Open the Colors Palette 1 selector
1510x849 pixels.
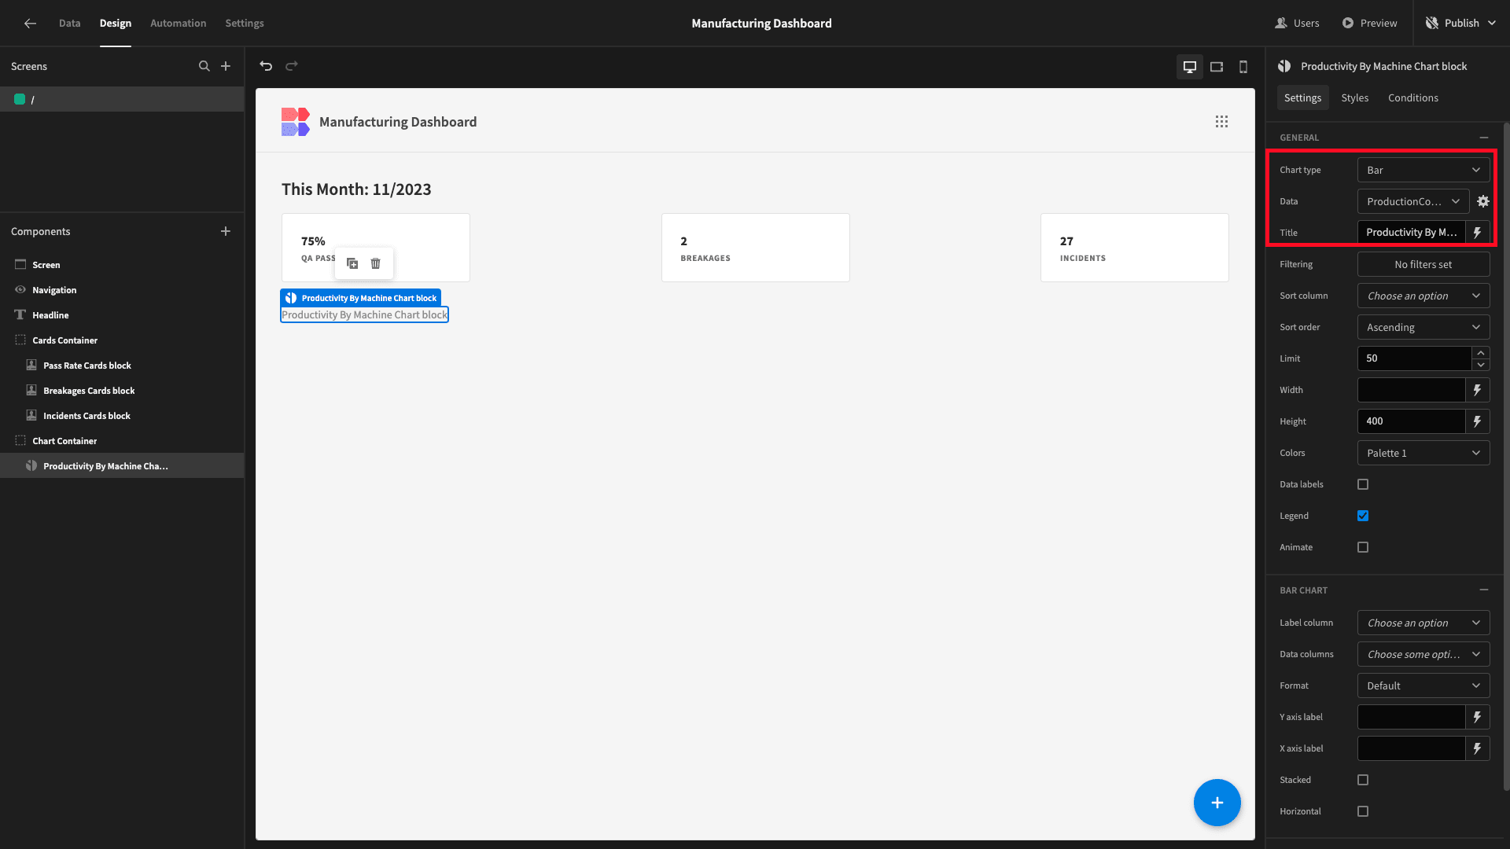1423,453
